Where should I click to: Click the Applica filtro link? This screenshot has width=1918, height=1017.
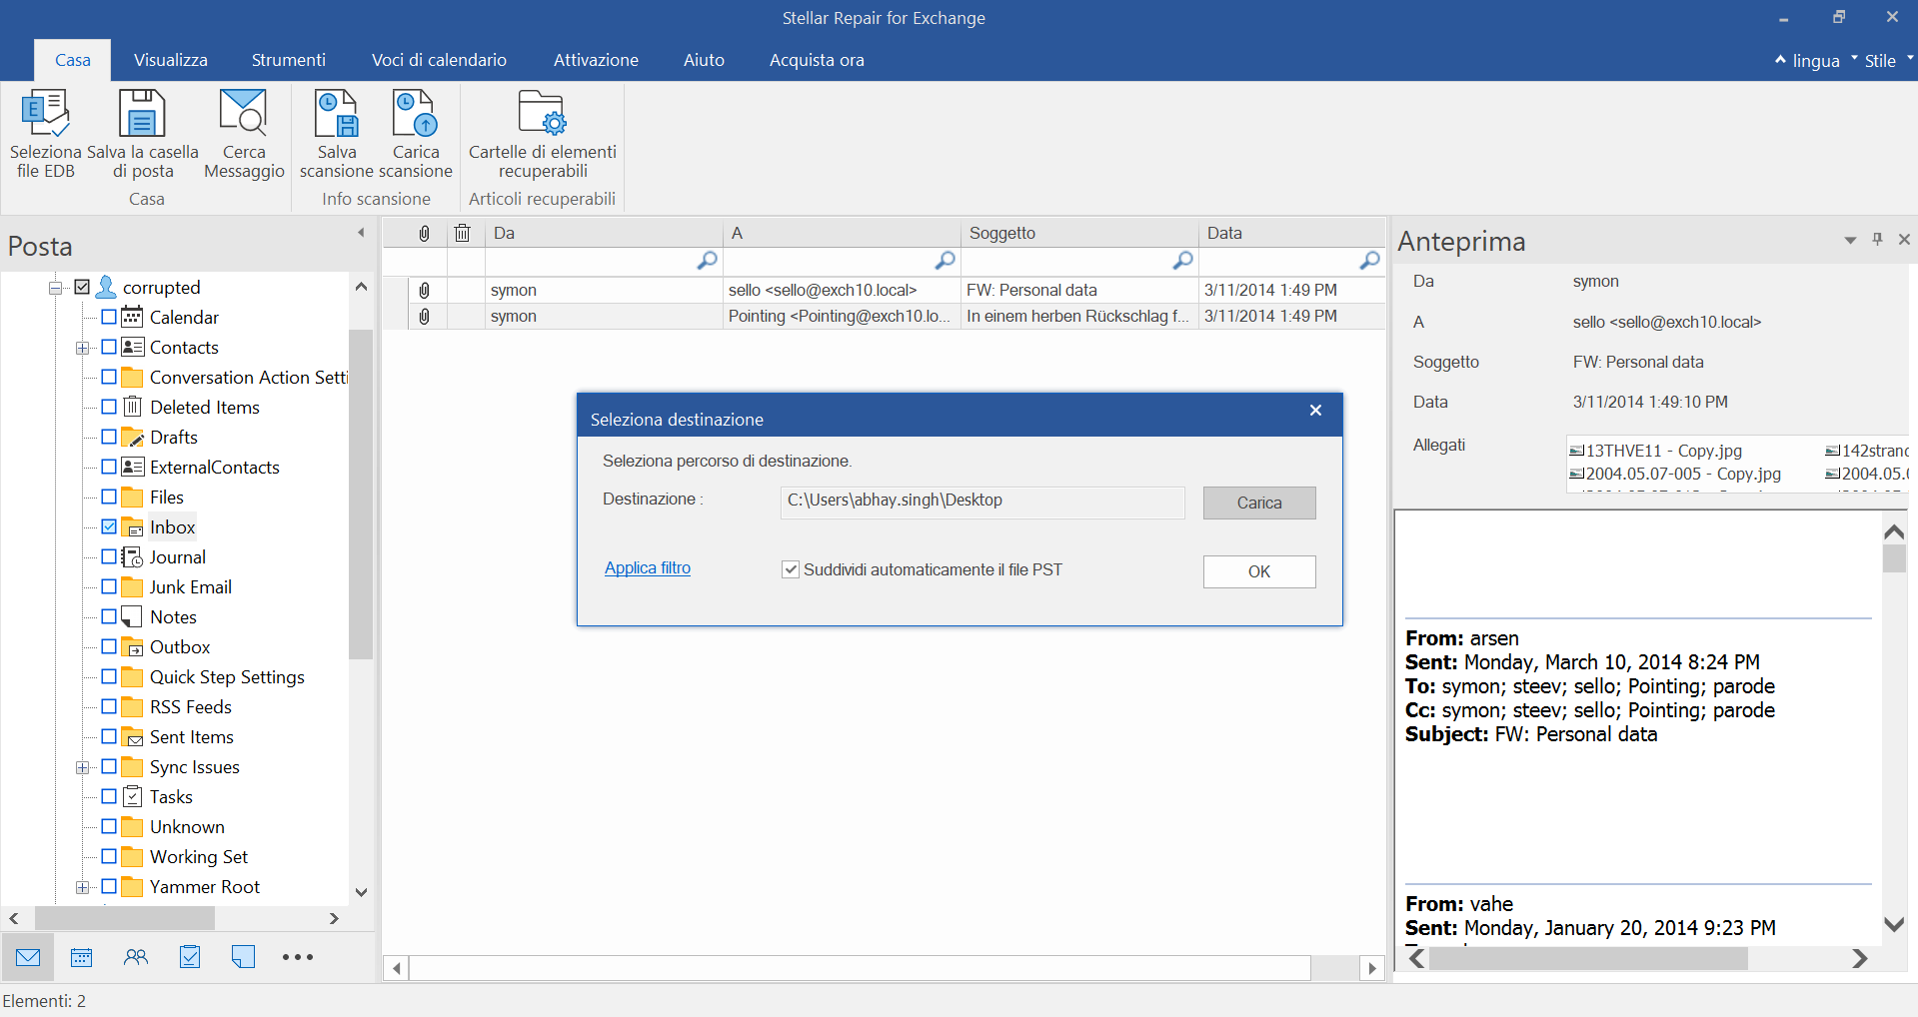click(x=647, y=567)
